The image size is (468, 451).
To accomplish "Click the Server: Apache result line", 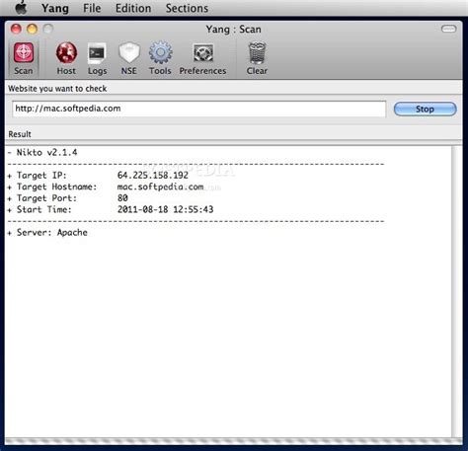I will (x=47, y=233).
